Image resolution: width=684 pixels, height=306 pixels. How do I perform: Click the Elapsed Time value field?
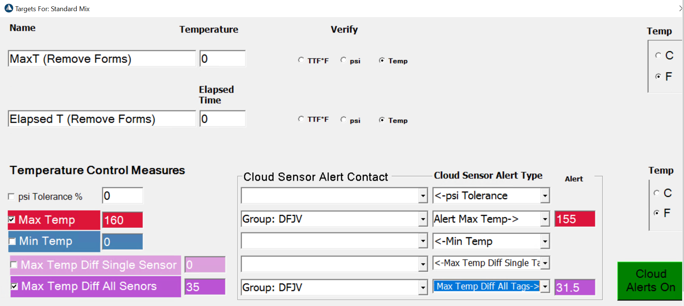click(x=222, y=119)
